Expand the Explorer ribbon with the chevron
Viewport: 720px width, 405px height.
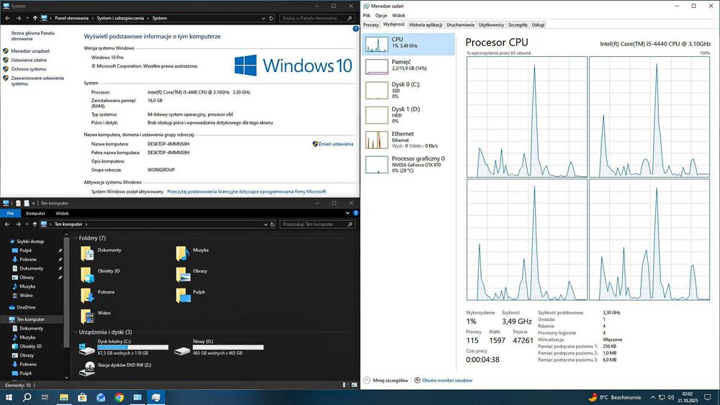[x=348, y=213]
